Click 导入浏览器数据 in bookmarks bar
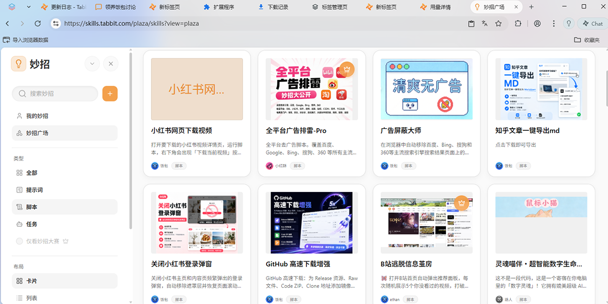Viewport: 608px width, 304px height. click(26, 40)
